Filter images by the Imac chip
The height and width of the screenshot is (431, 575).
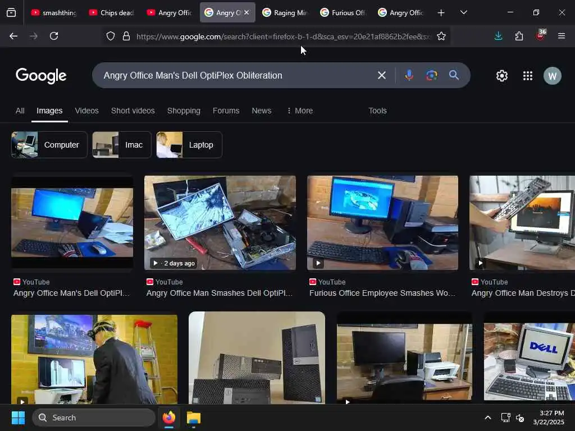[122, 145]
